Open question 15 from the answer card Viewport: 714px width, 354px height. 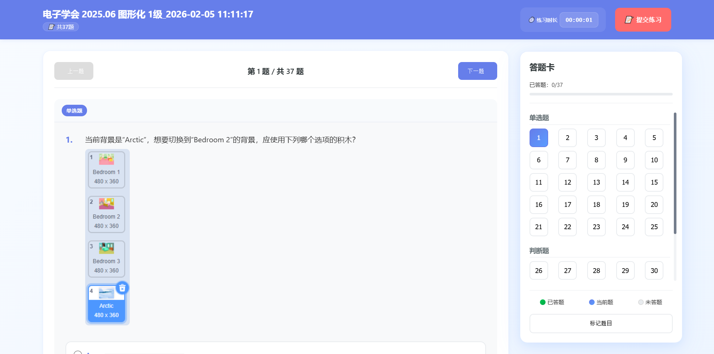point(654,182)
